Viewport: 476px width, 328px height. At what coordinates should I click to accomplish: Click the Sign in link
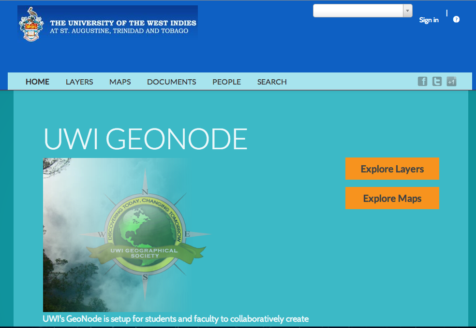click(x=429, y=20)
